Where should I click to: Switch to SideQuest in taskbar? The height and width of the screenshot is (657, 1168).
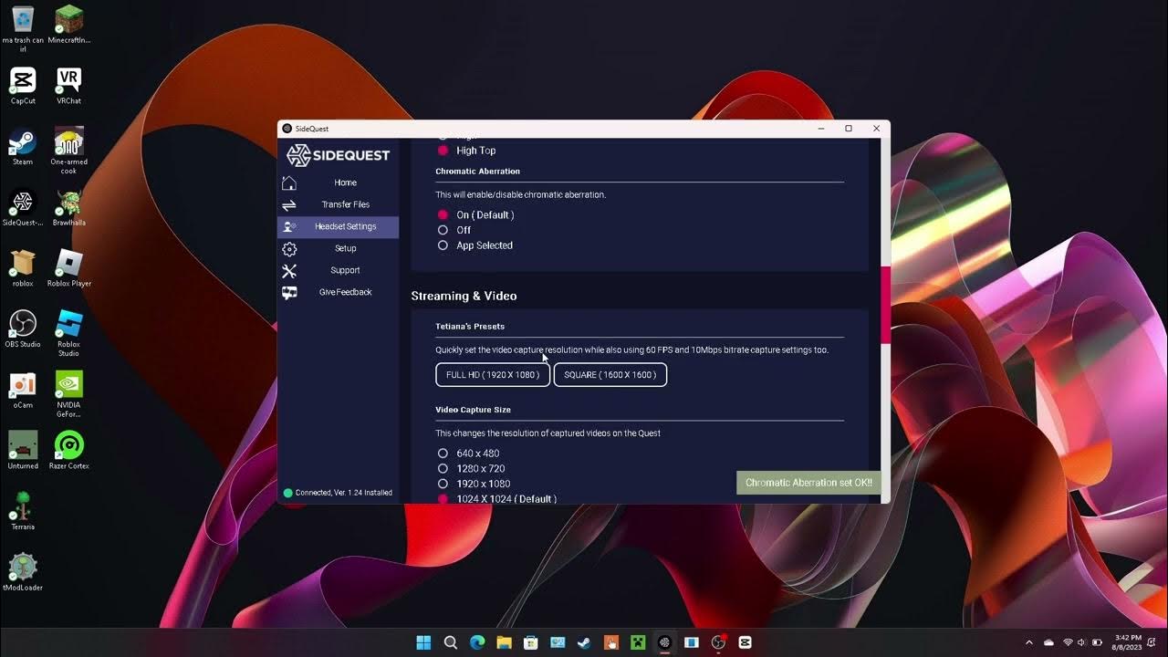[664, 642]
